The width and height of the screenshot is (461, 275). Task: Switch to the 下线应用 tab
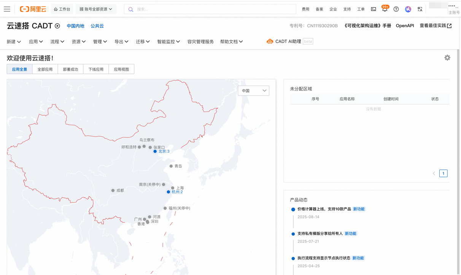tap(96, 69)
